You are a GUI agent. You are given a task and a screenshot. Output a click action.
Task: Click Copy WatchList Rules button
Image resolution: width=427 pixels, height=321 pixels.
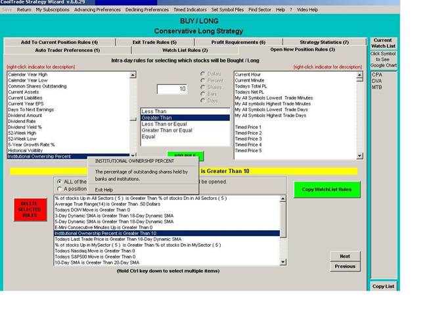click(326, 189)
